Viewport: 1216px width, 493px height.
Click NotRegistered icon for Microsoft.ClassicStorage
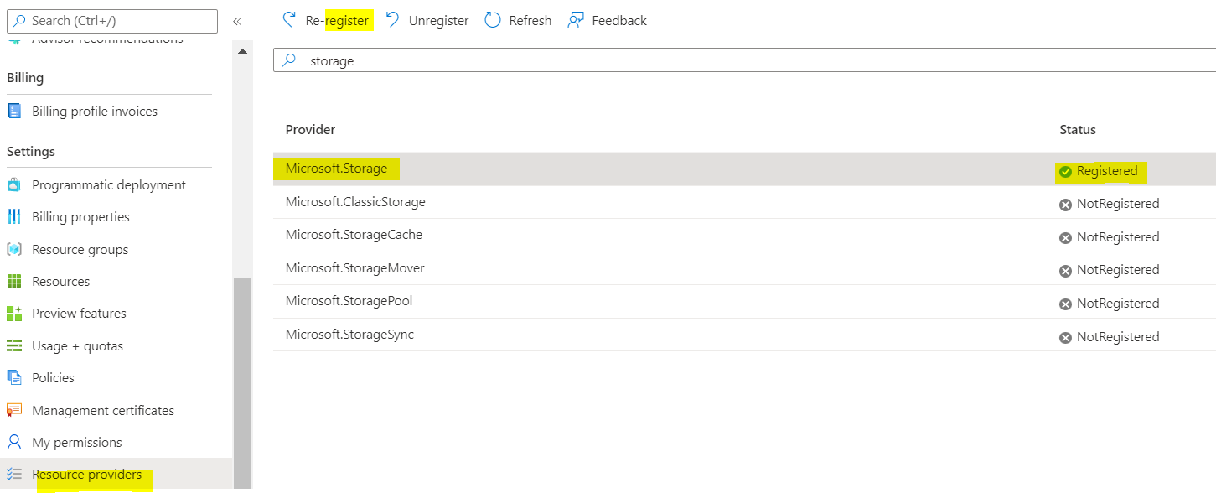pos(1066,204)
